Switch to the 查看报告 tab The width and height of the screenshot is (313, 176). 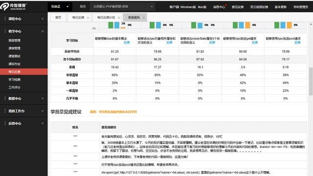(134, 18)
